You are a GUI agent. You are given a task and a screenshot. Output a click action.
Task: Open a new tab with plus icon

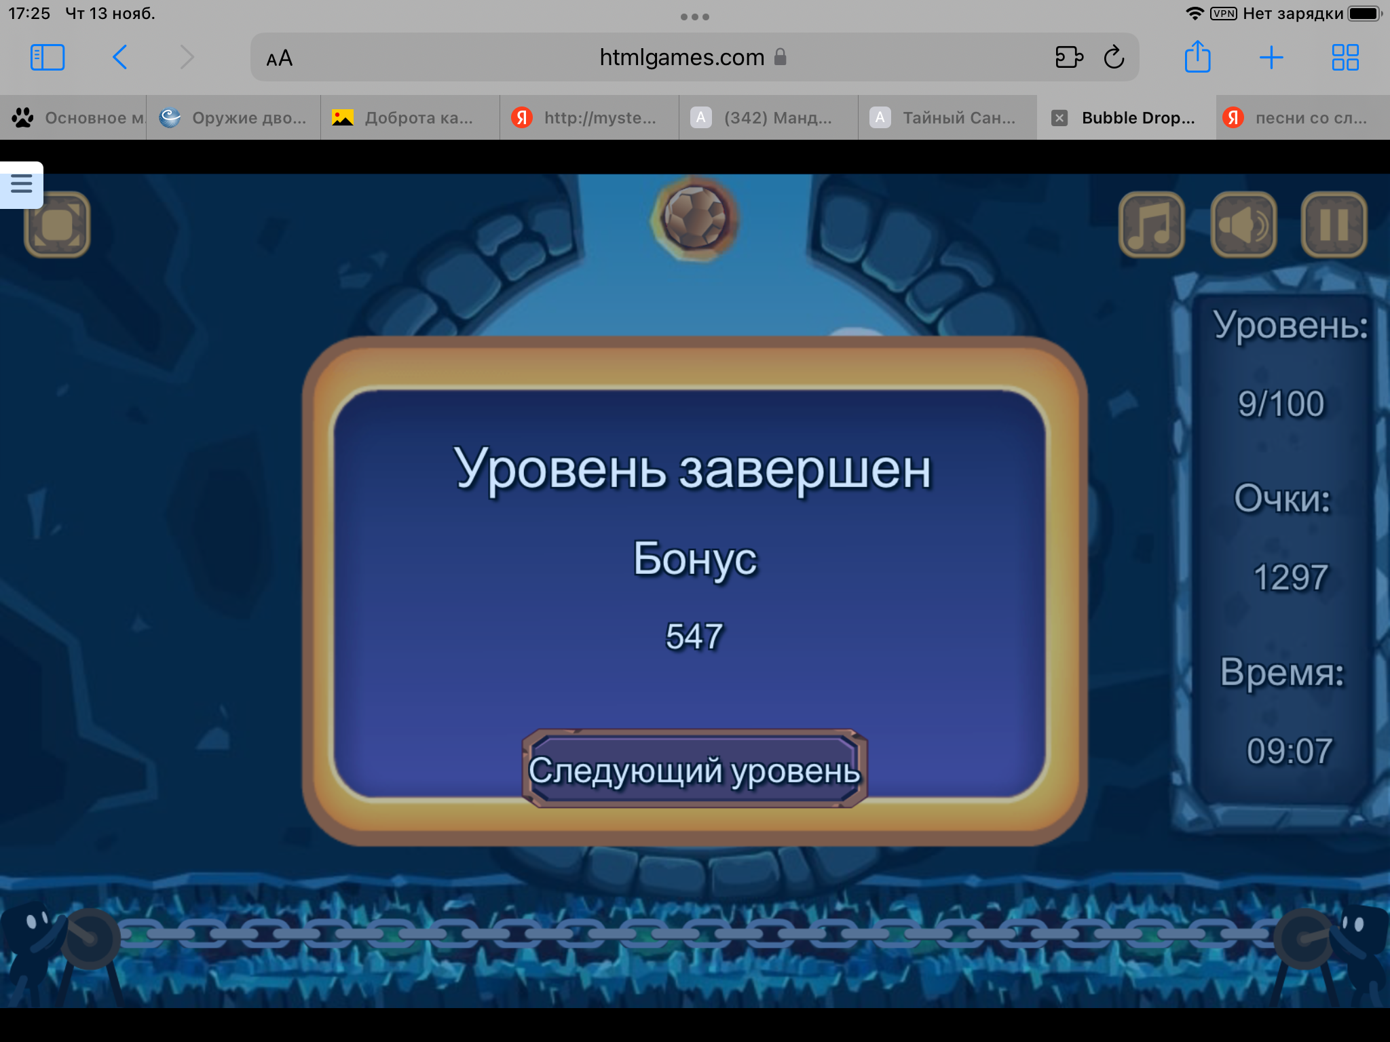pos(1271,58)
